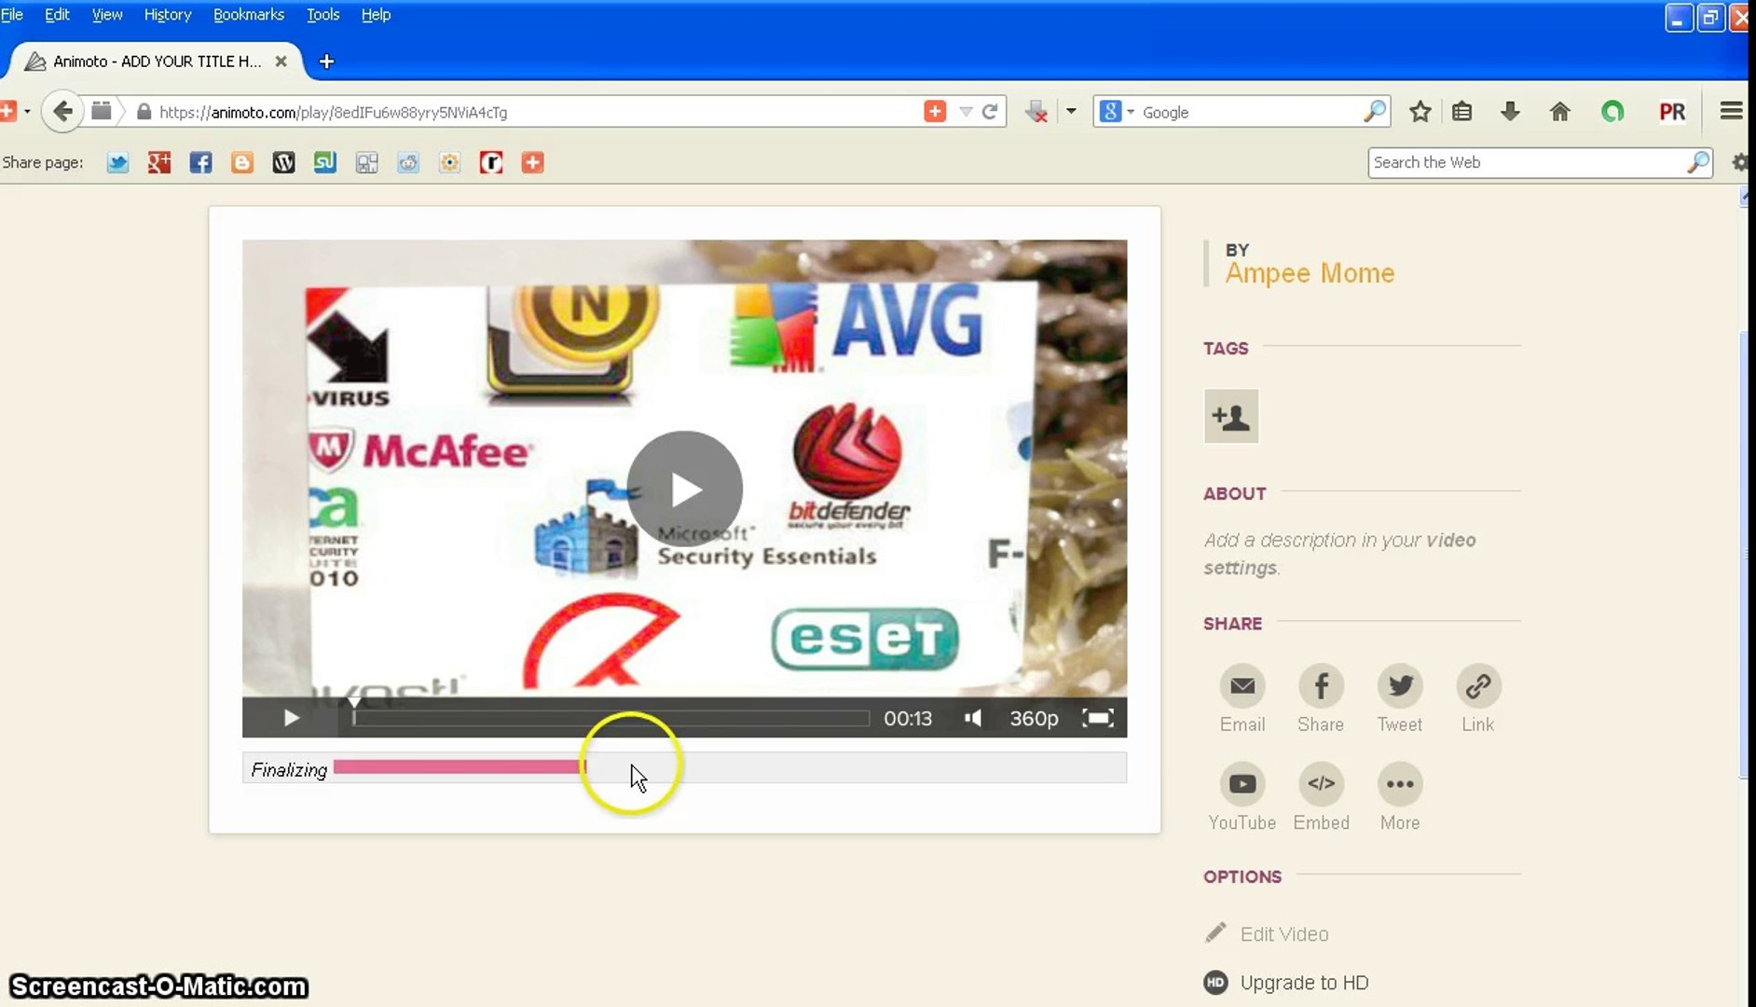Seek along the video progress bar
The height and width of the screenshot is (1007, 1756).
(610, 718)
